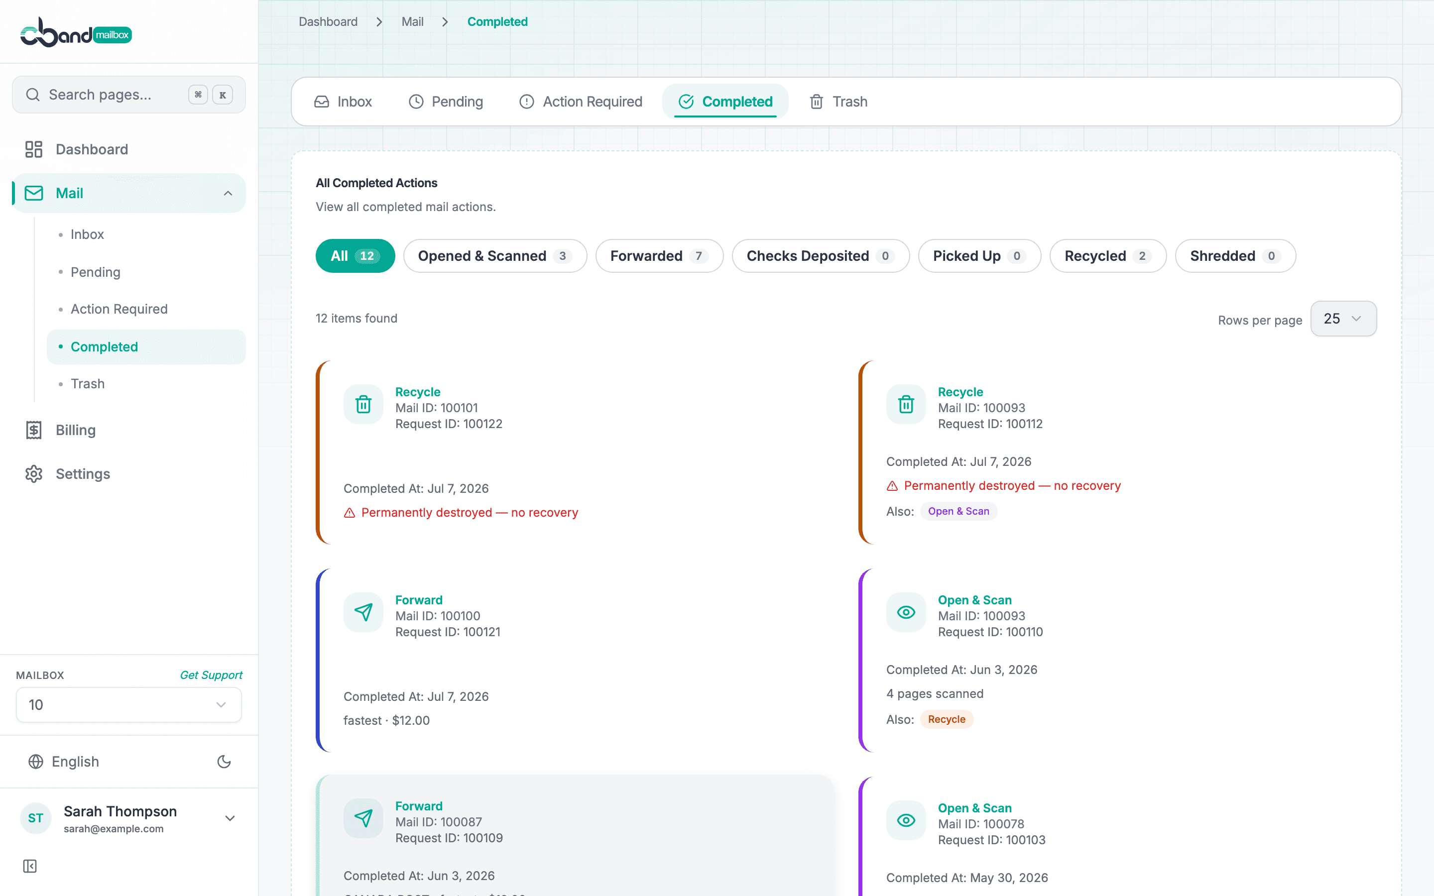The width and height of the screenshot is (1434, 896).
Task: Select the Completed tab
Action: click(x=725, y=102)
